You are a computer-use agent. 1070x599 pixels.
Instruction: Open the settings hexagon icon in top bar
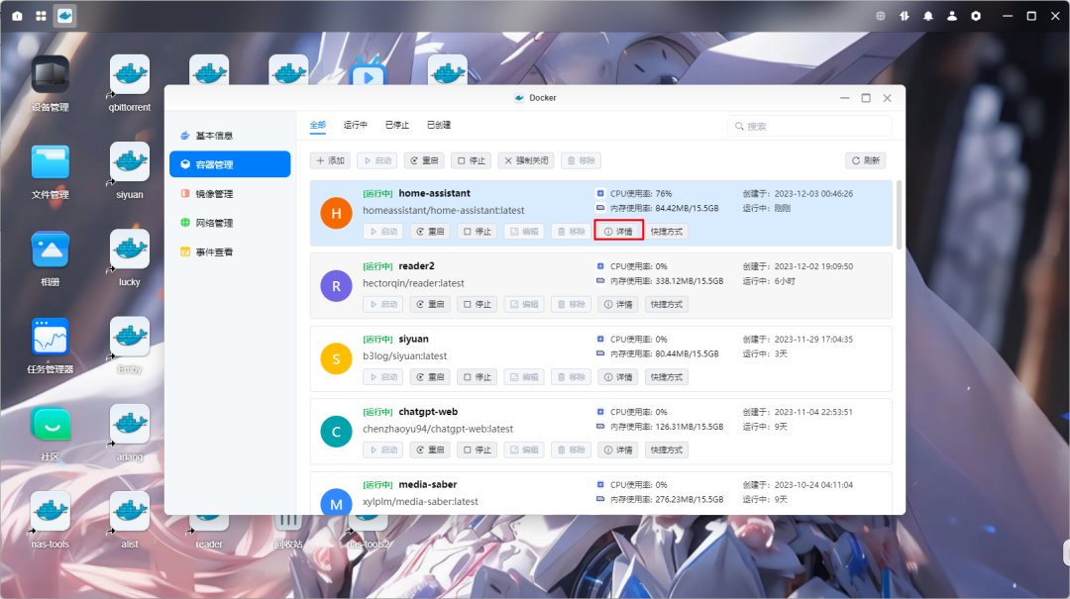click(x=976, y=16)
